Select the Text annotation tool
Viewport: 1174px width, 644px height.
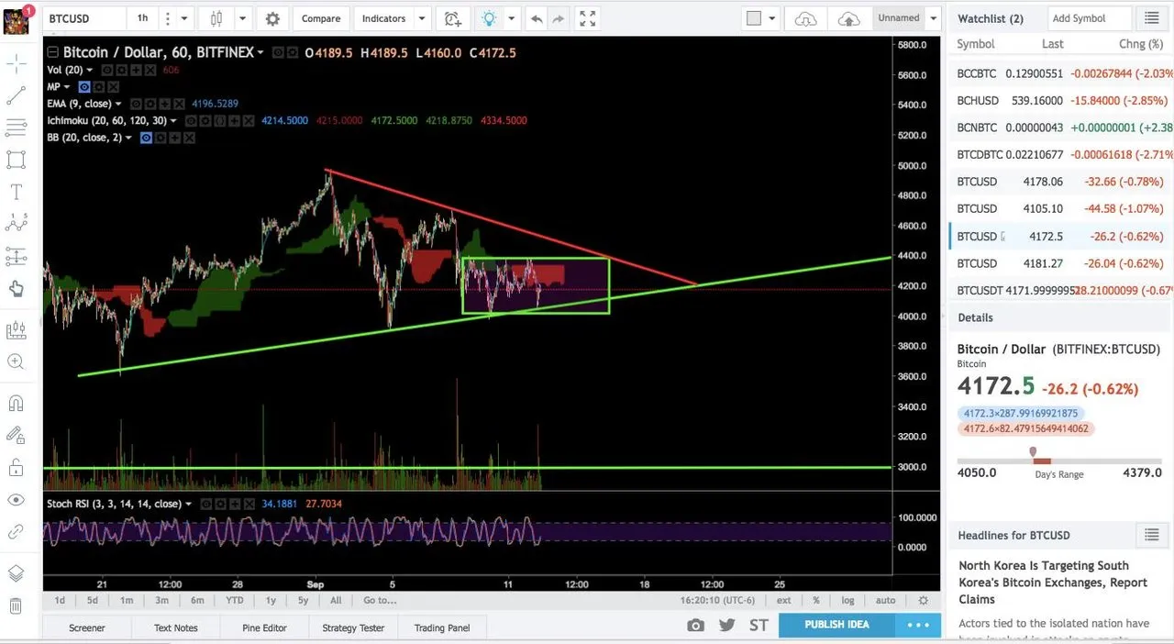tap(16, 192)
